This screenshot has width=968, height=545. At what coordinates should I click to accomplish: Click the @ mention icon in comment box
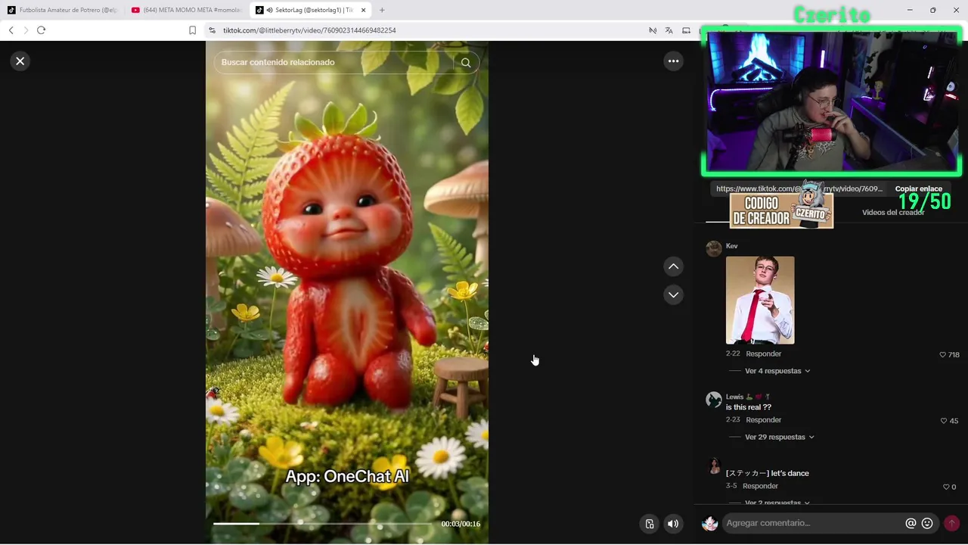click(911, 523)
